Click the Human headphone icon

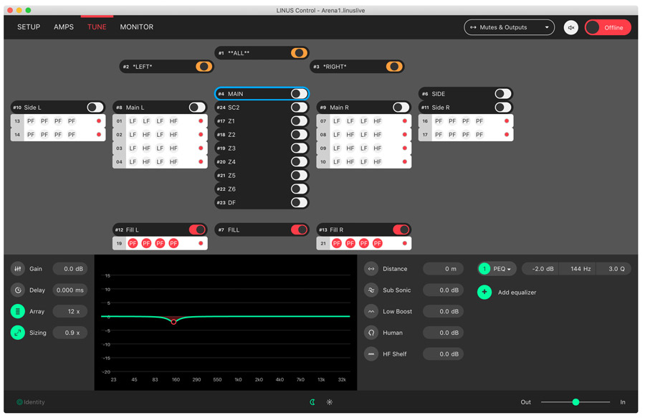[x=371, y=333]
